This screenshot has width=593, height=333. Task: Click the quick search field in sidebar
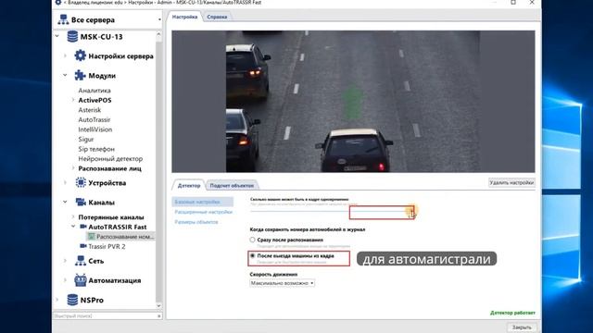click(105, 315)
